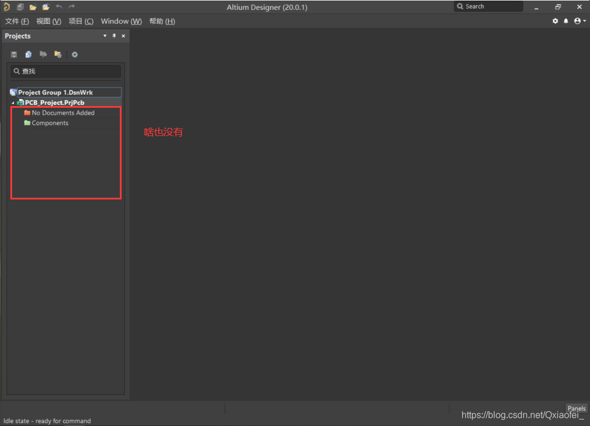Open the 帮助 (H) menu
The image size is (590, 426).
pos(162,21)
